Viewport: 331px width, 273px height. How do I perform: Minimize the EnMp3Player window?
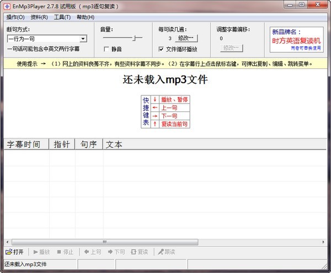(290, 4)
